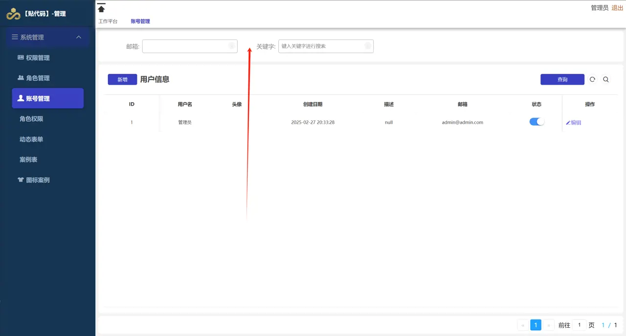This screenshot has height=336, width=626.
Task: Click the logo icon beside 【贴代码】-管理
Action: [x=13, y=14]
